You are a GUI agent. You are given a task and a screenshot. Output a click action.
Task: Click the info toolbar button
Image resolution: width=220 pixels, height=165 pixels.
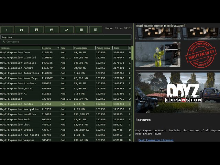(96, 30)
